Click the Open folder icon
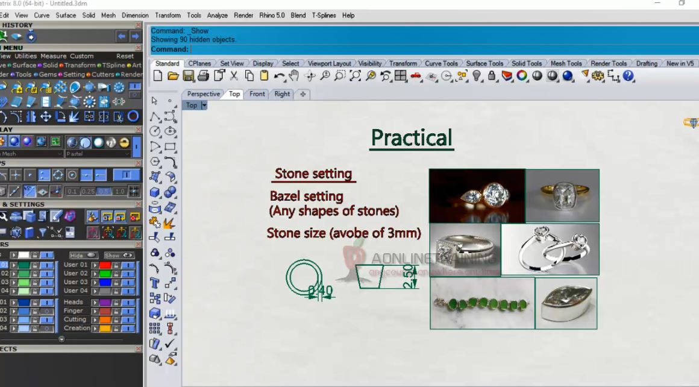The width and height of the screenshot is (699, 387). pyautogui.click(x=173, y=76)
